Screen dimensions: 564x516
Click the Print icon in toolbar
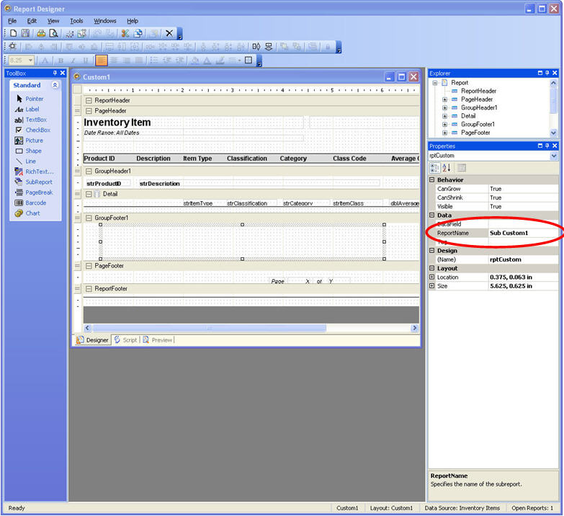point(41,33)
